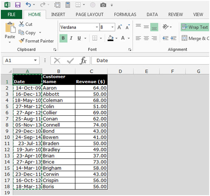Image resolution: width=210 pixels, height=196 pixels.
Task: Click the calculator icon in quick access toolbar
Action: (x=68, y=5)
